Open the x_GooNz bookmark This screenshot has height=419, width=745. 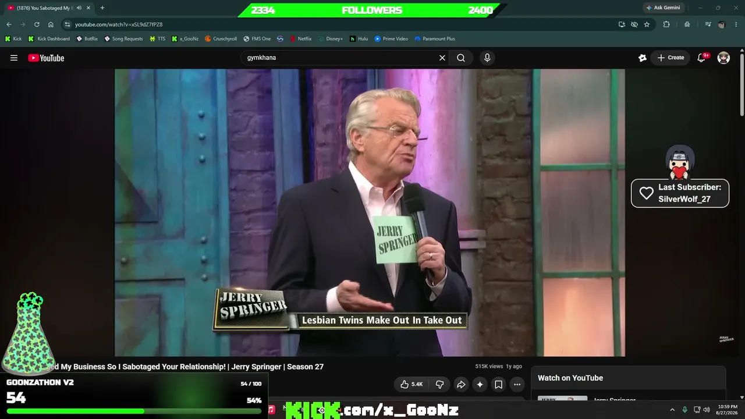[x=185, y=39]
